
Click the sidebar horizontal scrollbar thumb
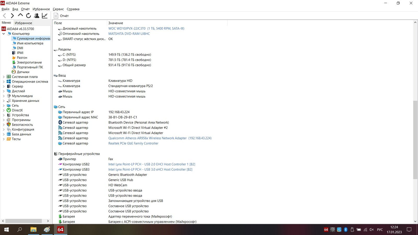[24, 221]
